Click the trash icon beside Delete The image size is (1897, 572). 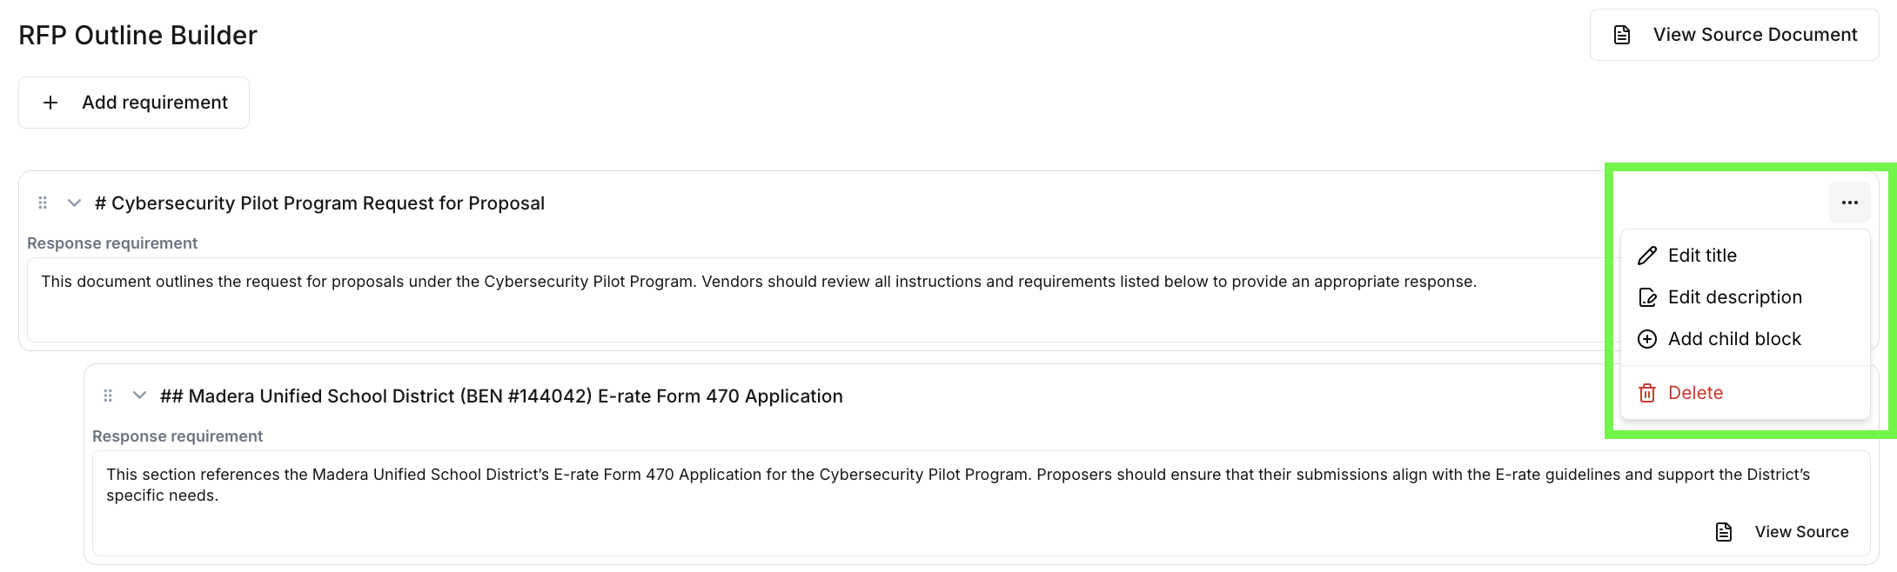(1647, 393)
